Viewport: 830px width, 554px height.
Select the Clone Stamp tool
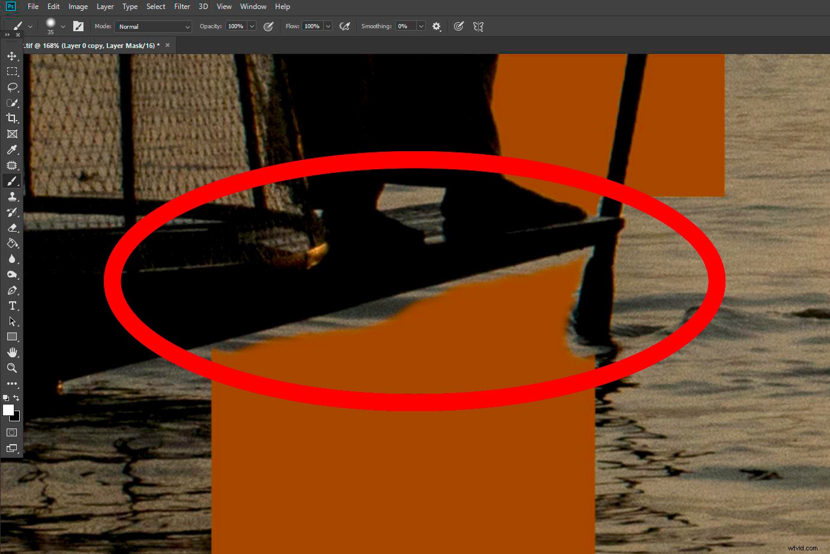pyautogui.click(x=12, y=196)
